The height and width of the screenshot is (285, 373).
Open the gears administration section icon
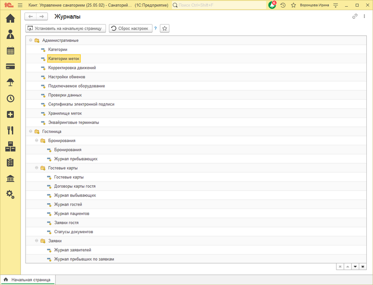point(10,194)
